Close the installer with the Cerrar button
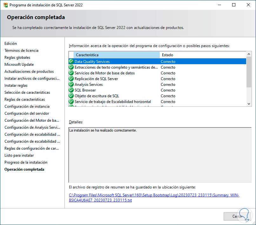The height and width of the screenshot is (225, 256). click(x=237, y=216)
